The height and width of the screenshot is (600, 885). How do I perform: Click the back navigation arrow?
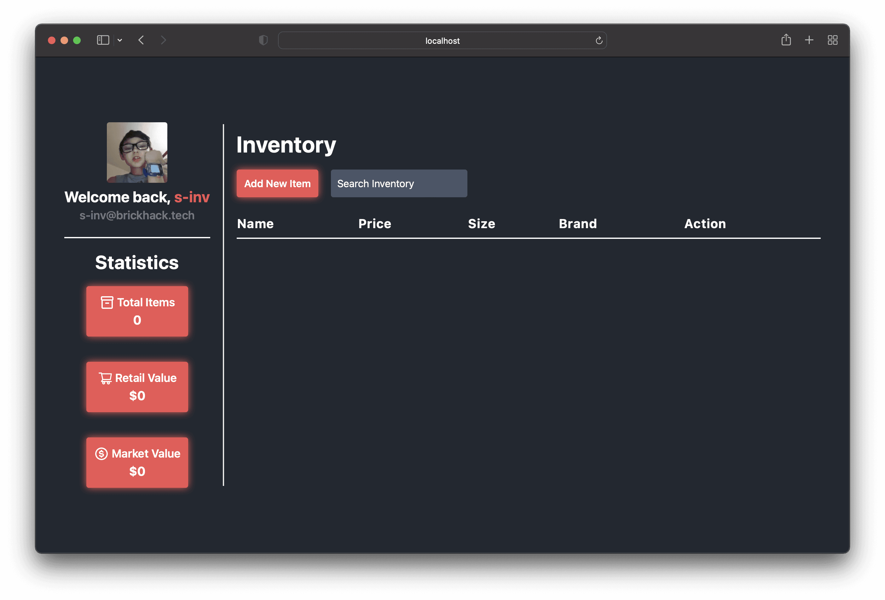pos(141,40)
